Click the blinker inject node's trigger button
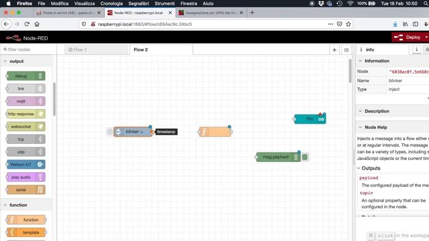 [x=109, y=132]
